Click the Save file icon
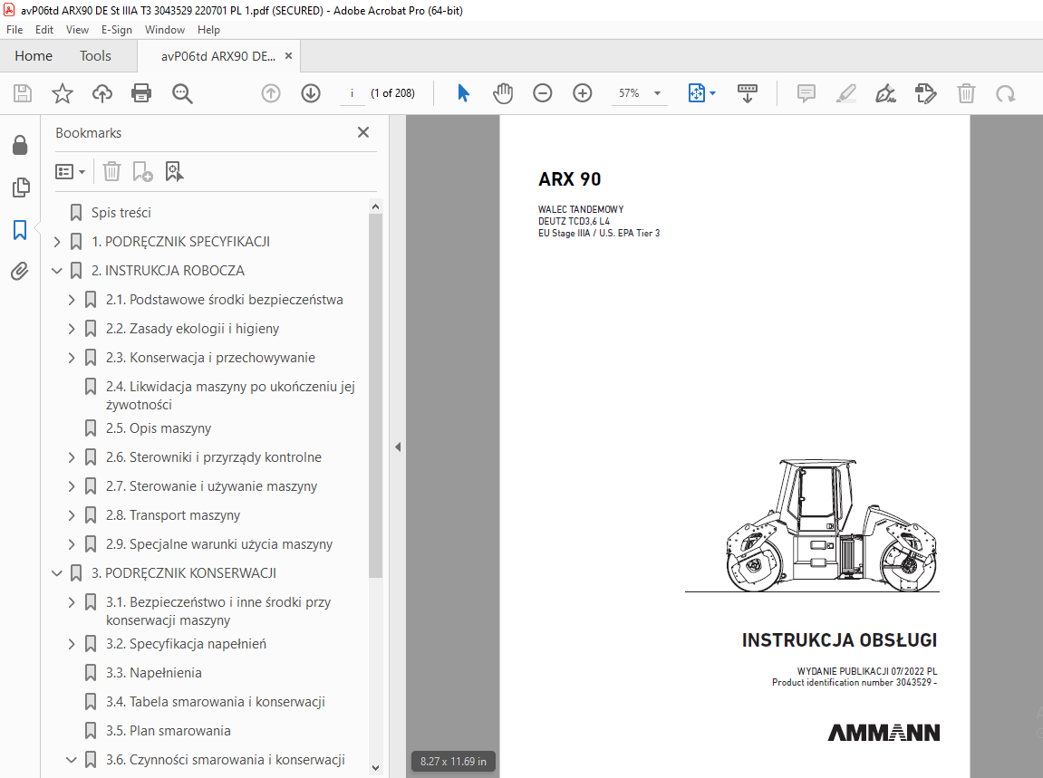This screenshot has height=778, width=1043. click(x=23, y=93)
